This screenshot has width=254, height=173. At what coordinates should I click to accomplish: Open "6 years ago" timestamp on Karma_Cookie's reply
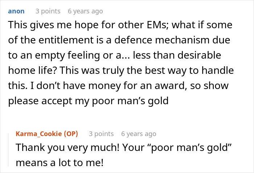[139, 134]
